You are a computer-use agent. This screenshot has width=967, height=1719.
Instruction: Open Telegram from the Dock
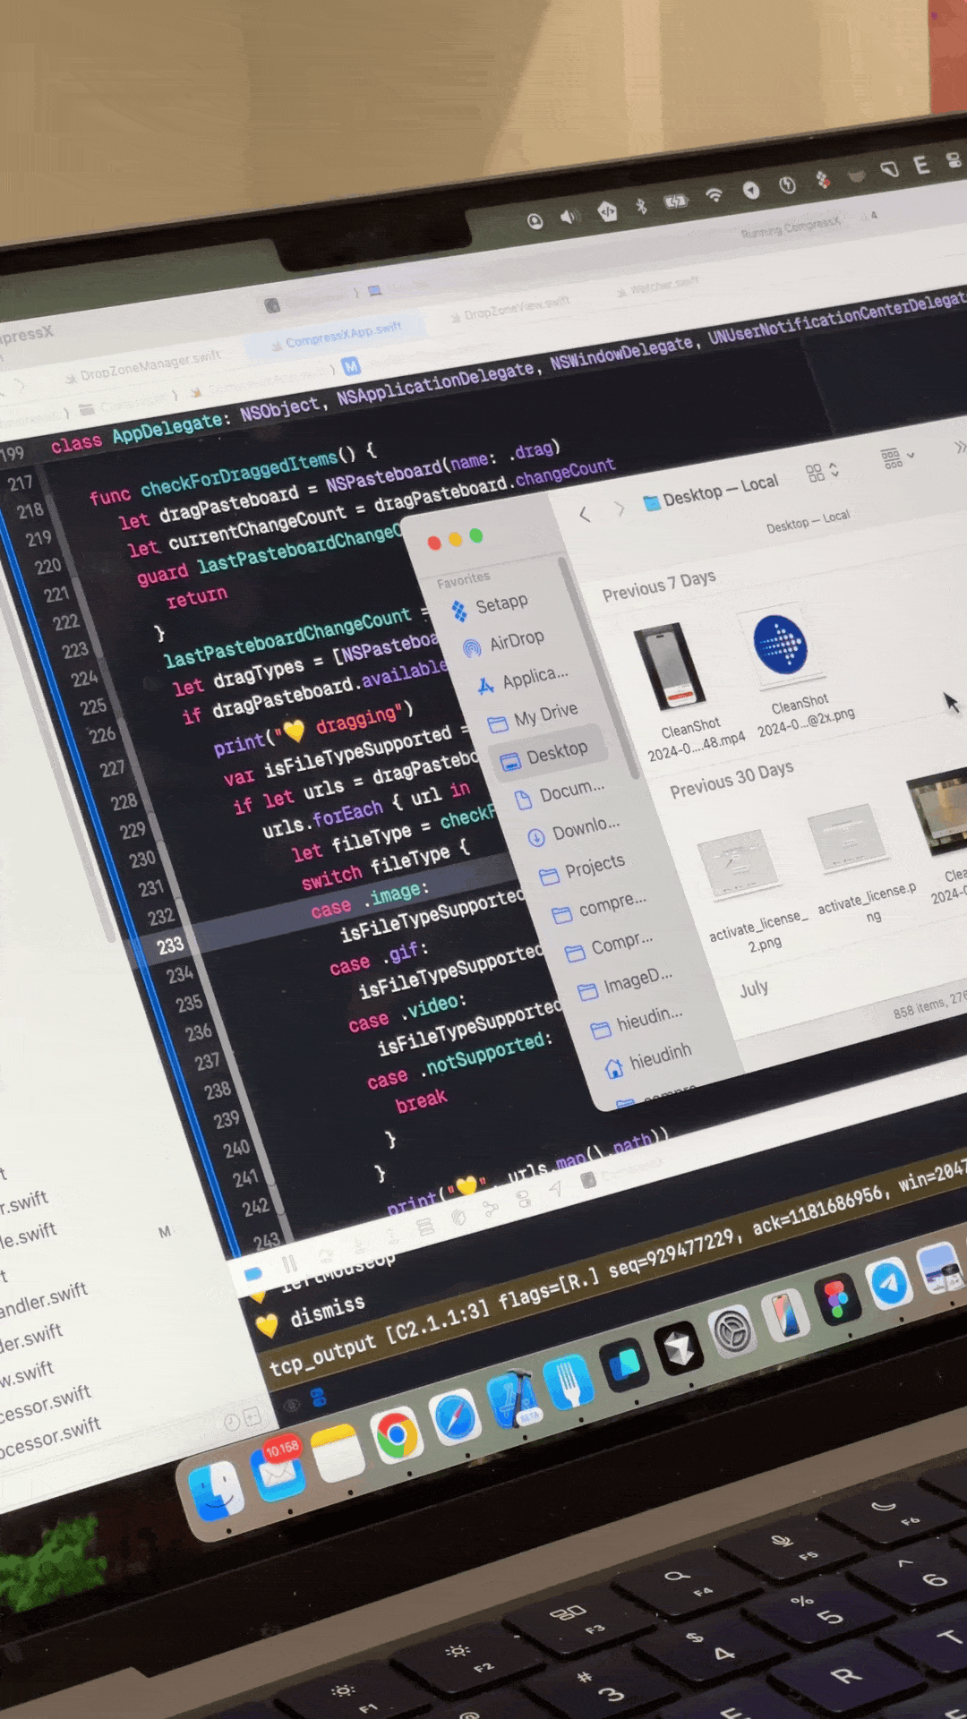[x=888, y=1283]
